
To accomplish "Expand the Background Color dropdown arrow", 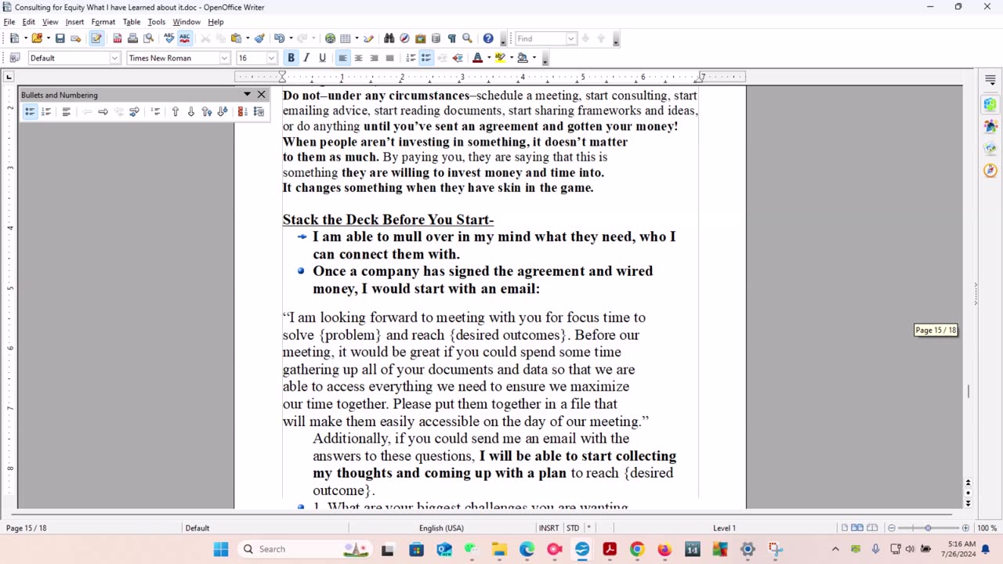I will click(534, 58).
